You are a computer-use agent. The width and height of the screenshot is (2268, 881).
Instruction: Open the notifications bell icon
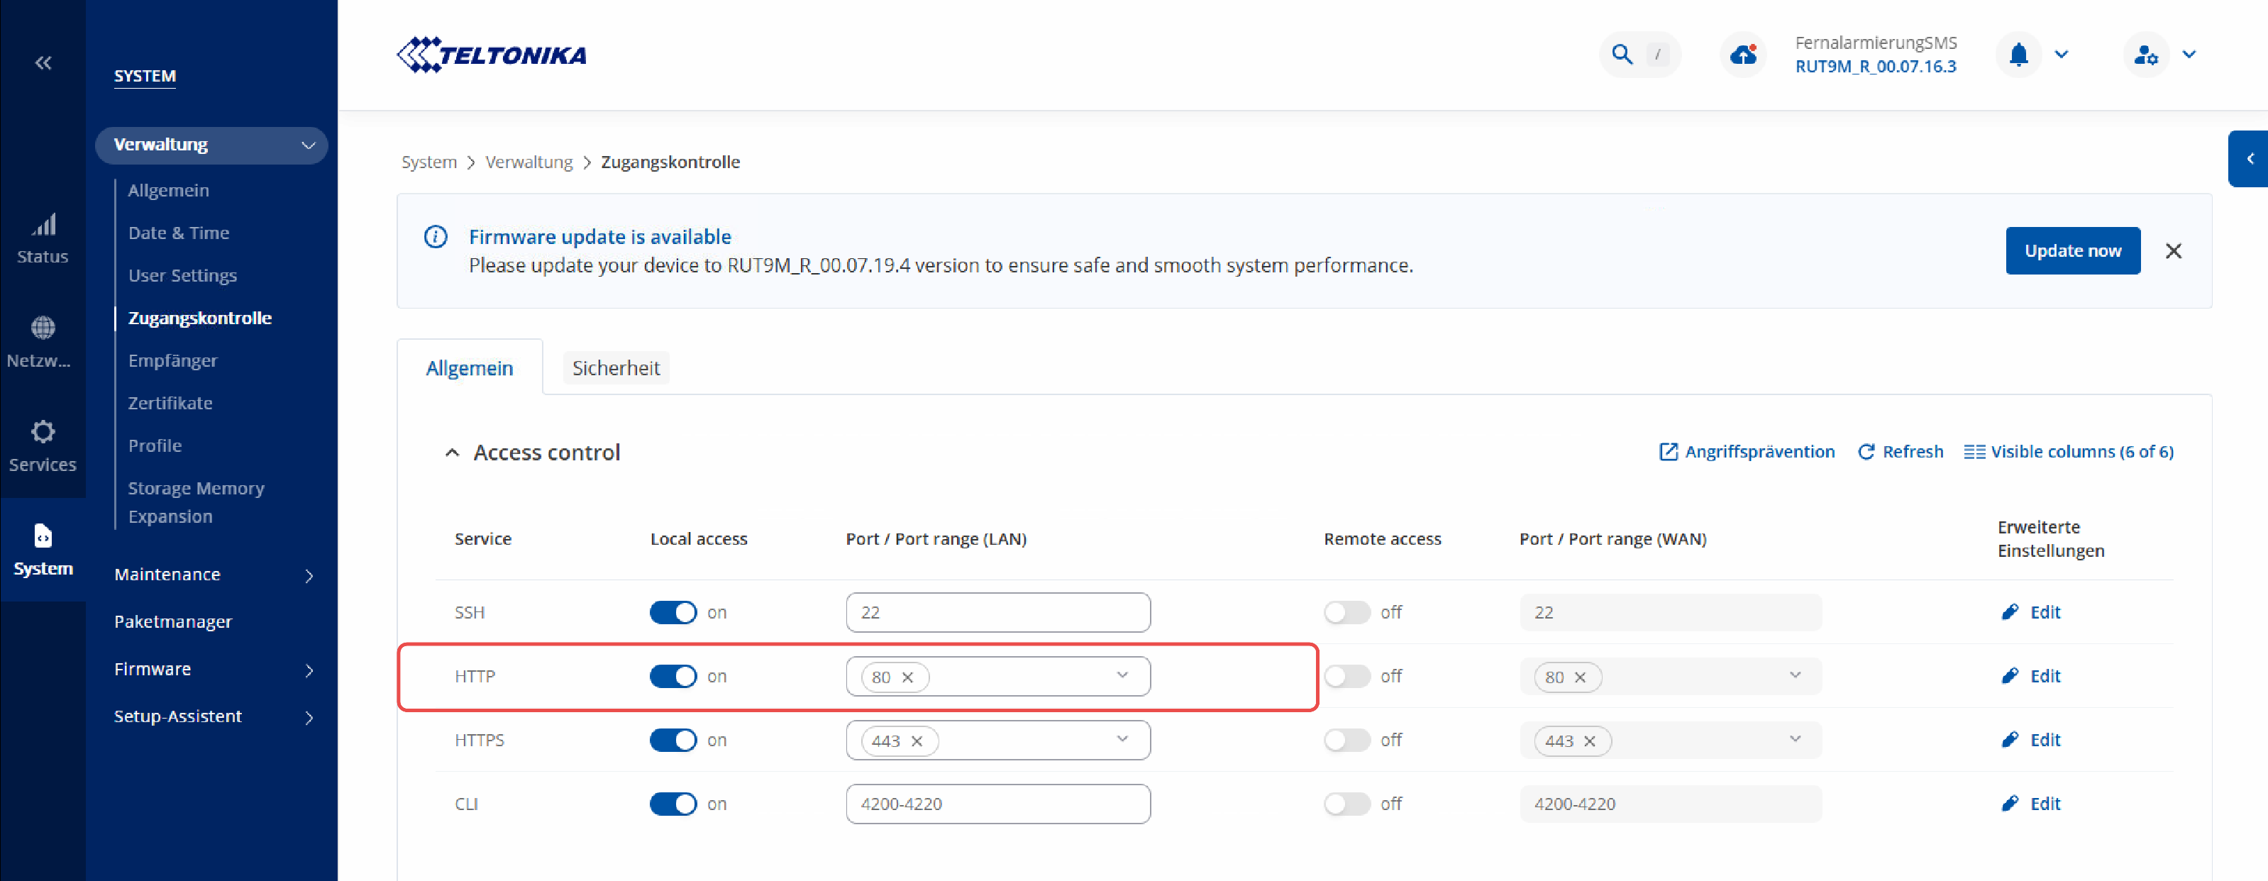(2019, 55)
